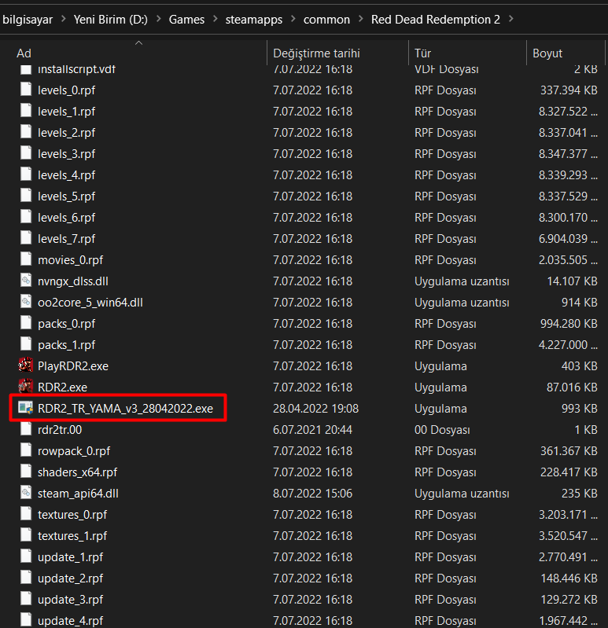Select nvngx_dlss.dll file icon
This screenshot has width=608, height=628.
click(26, 281)
